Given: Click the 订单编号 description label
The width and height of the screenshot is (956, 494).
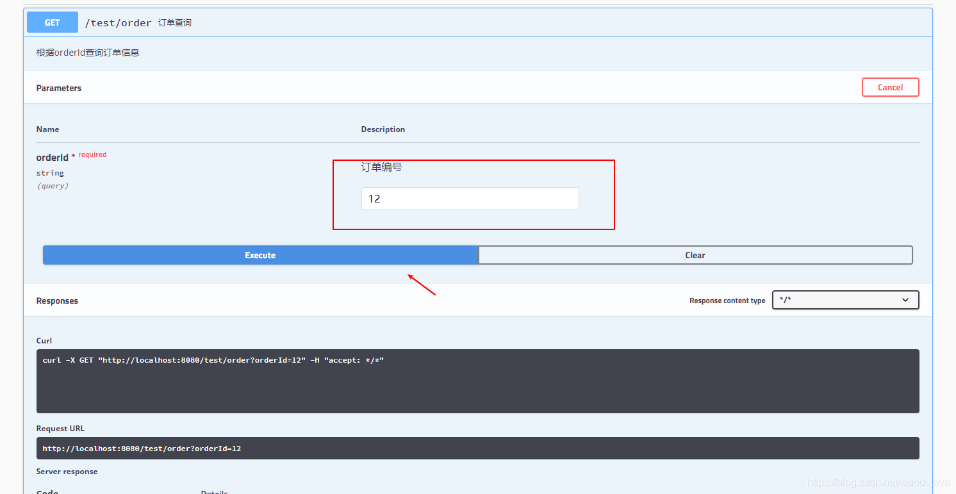Looking at the screenshot, I should pos(382,167).
